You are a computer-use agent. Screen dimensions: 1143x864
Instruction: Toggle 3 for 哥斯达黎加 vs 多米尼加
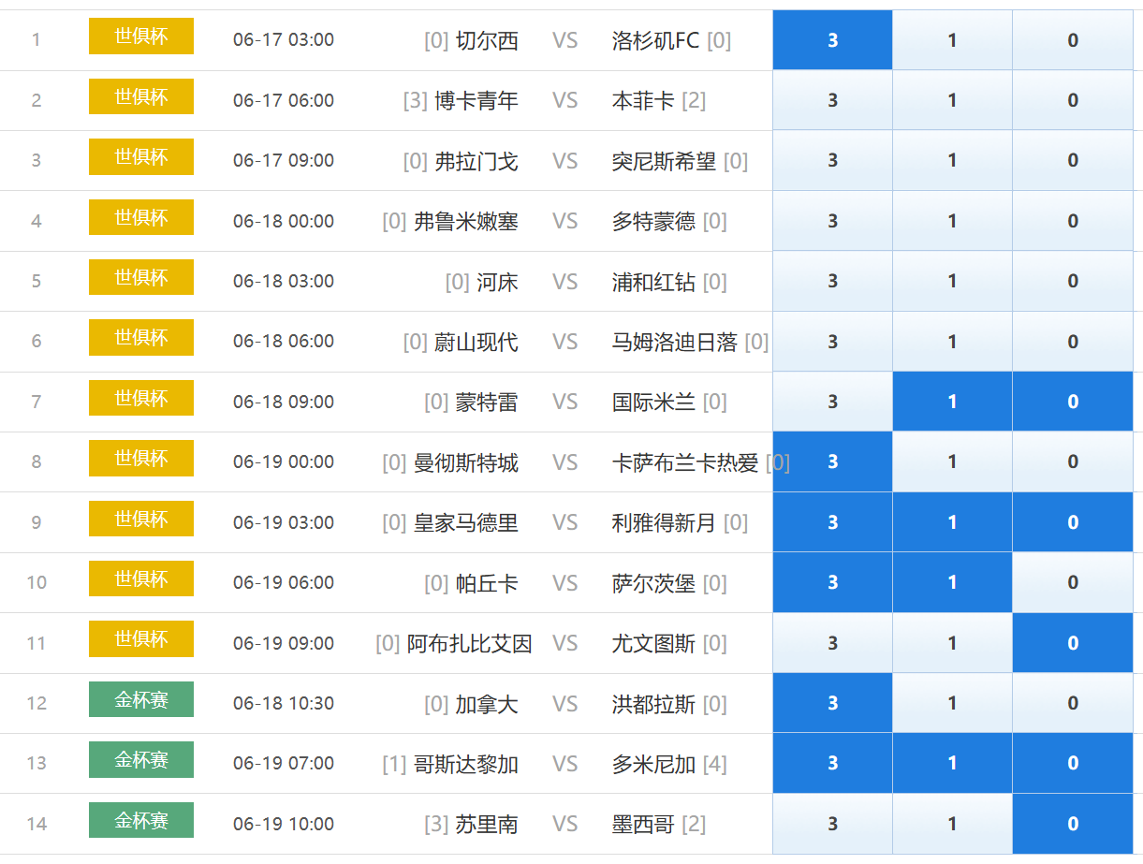[x=832, y=764]
